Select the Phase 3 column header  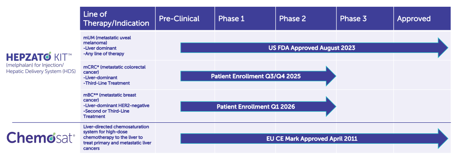coord(353,19)
